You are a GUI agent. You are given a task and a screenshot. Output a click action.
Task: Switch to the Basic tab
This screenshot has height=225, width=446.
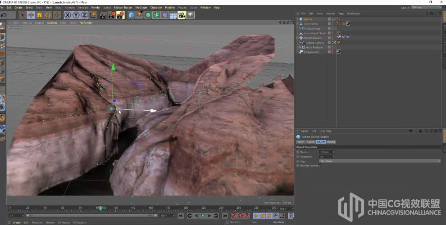click(x=300, y=142)
